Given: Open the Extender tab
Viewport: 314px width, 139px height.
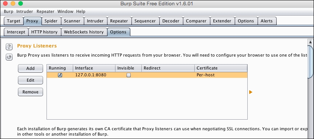Looking at the screenshot, I should [x=222, y=21].
